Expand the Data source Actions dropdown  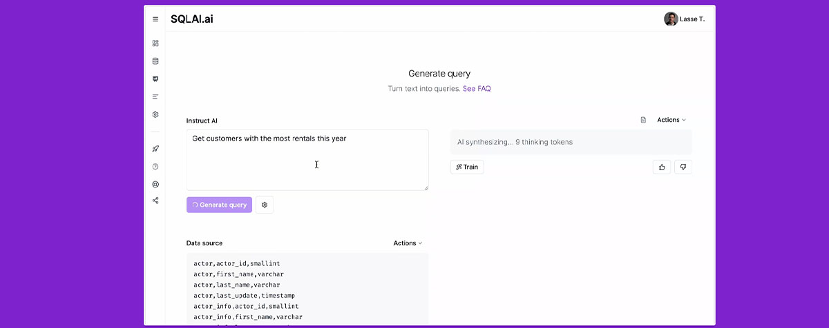coord(408,243)
